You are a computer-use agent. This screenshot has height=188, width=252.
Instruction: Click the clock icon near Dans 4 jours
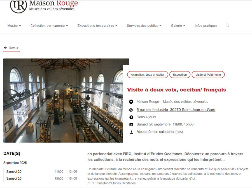[131, 117]
